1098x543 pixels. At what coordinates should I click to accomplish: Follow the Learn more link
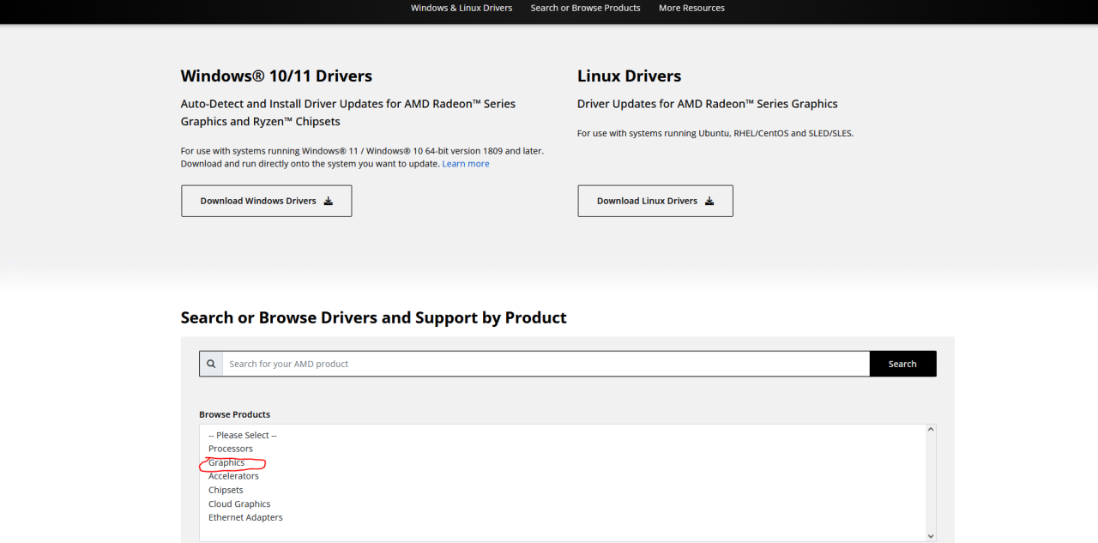[466, 164]
